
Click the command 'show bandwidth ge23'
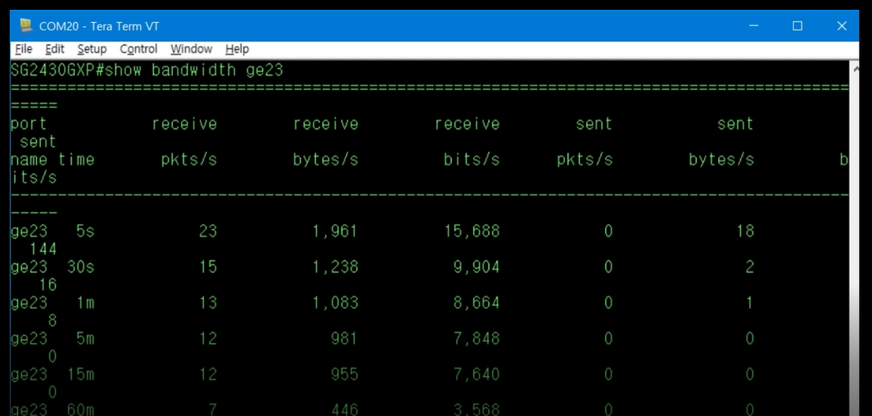pyautogui.click(x=193, y=70)
